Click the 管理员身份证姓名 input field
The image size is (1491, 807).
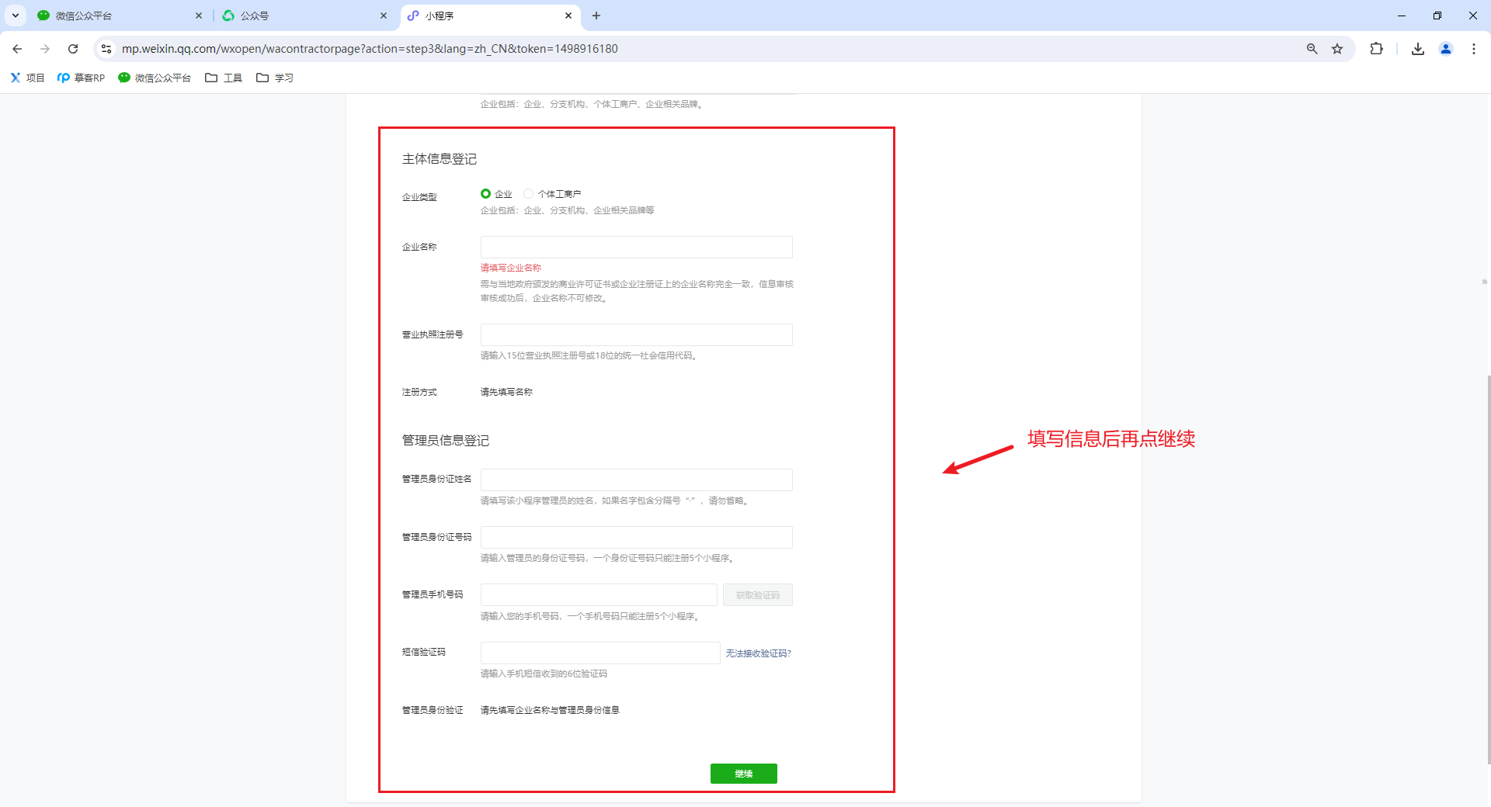636,480
